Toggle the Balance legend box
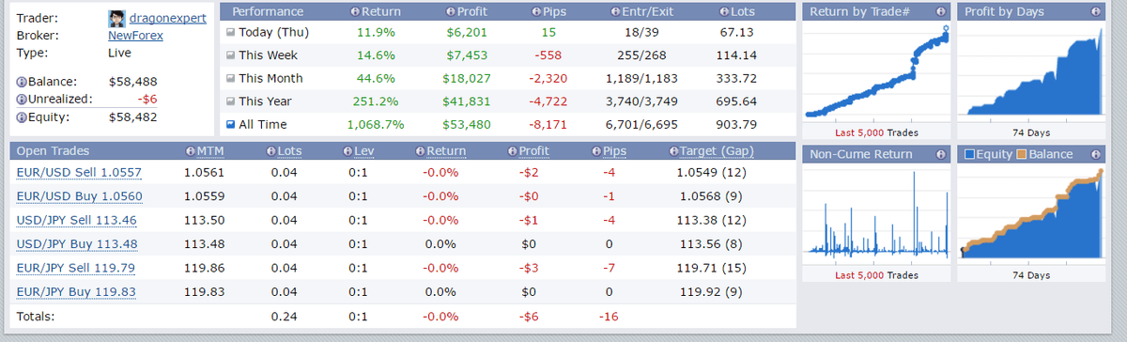 coord(1022,154)
